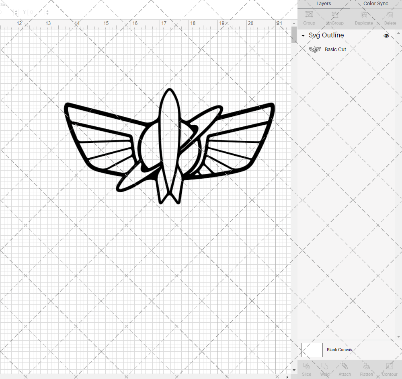Image resolution: width=402 pixels, height=379 pixels.
Task: Select the Basic Cut layer
Action: [x=335, y=49]
